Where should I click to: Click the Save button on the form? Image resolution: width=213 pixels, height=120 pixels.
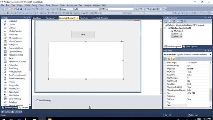[x=83, y=35]
